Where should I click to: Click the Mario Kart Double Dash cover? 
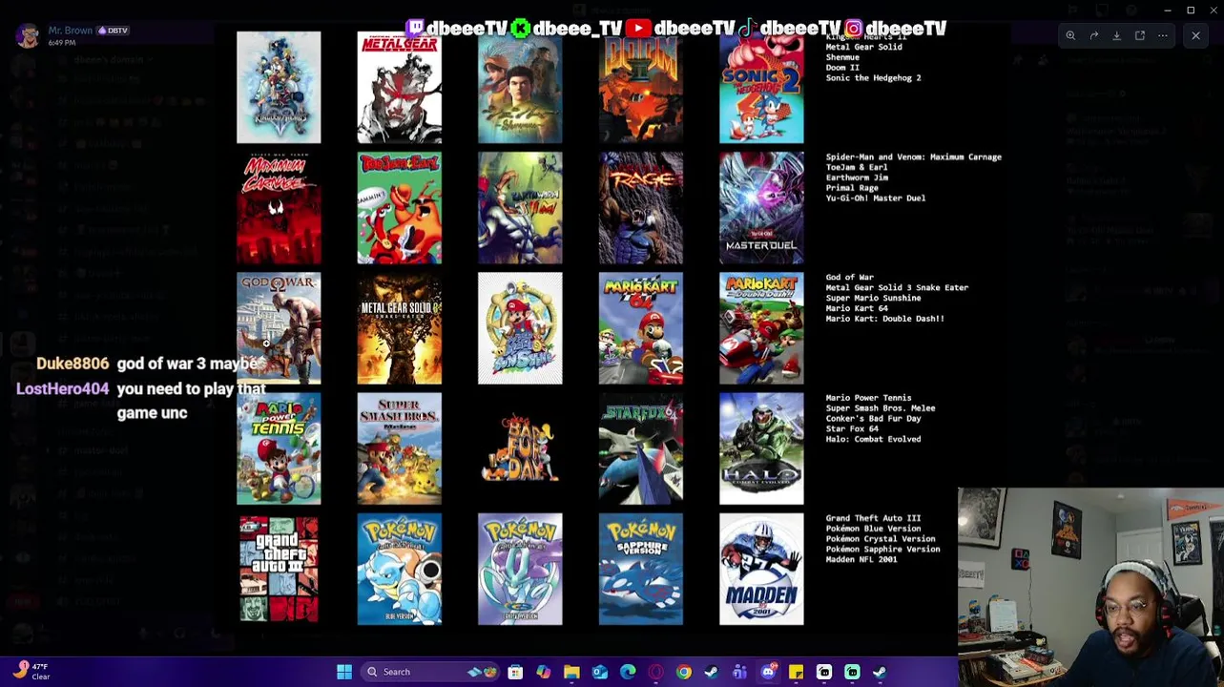pyautogui.click(x=761, y=328)
